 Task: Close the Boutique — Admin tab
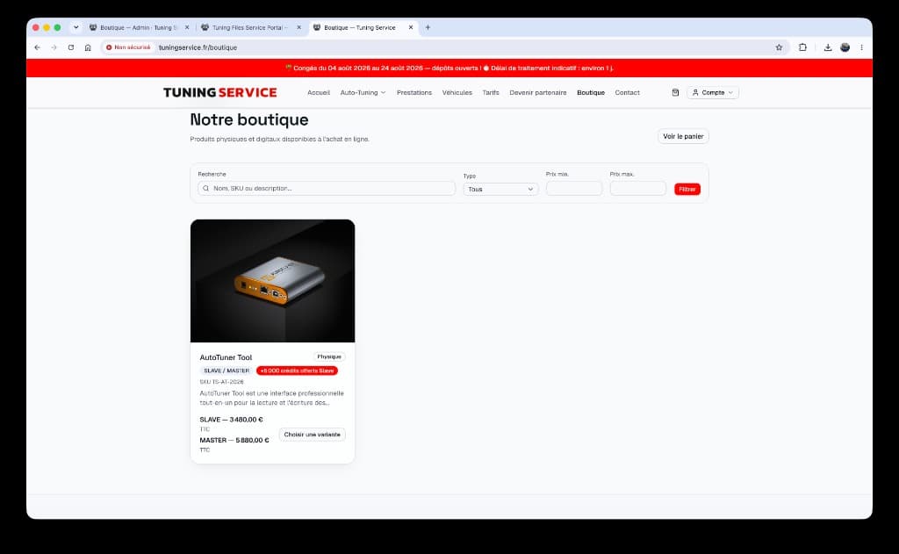(x=187, y=27)
